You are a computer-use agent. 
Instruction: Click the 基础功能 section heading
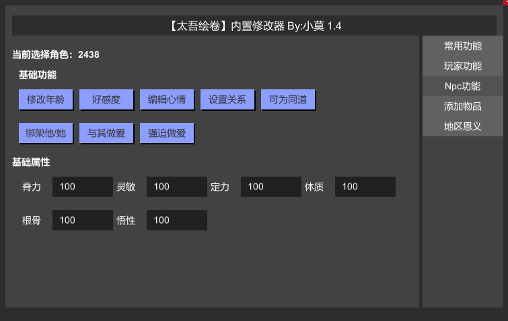coord(38,75)
